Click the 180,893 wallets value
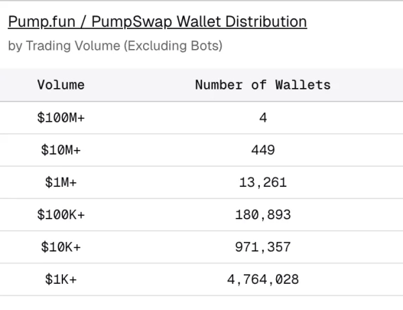The width and height of the screenshot is (403, 310). click(x=263, y=215)
